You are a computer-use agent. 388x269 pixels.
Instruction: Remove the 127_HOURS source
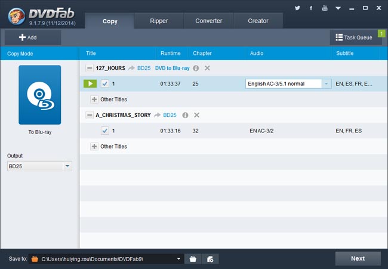207,68
